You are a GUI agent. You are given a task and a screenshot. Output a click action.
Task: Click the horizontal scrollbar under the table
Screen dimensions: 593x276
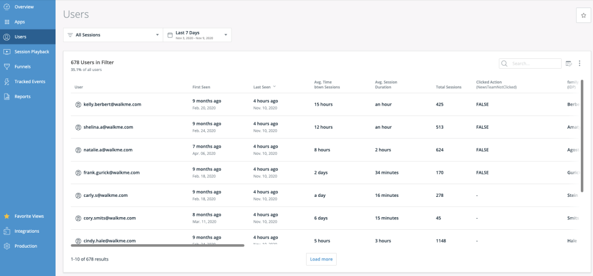[157, 245]
